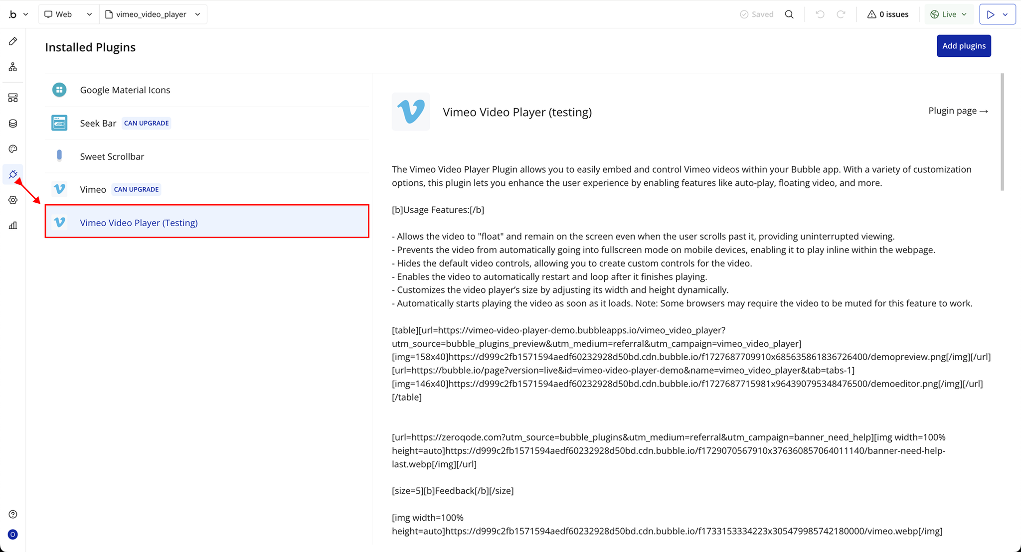The height and width of the screenshot is (552, 1021).
Task: Open the Settings gear icon in sidebar
Action: 13,200
